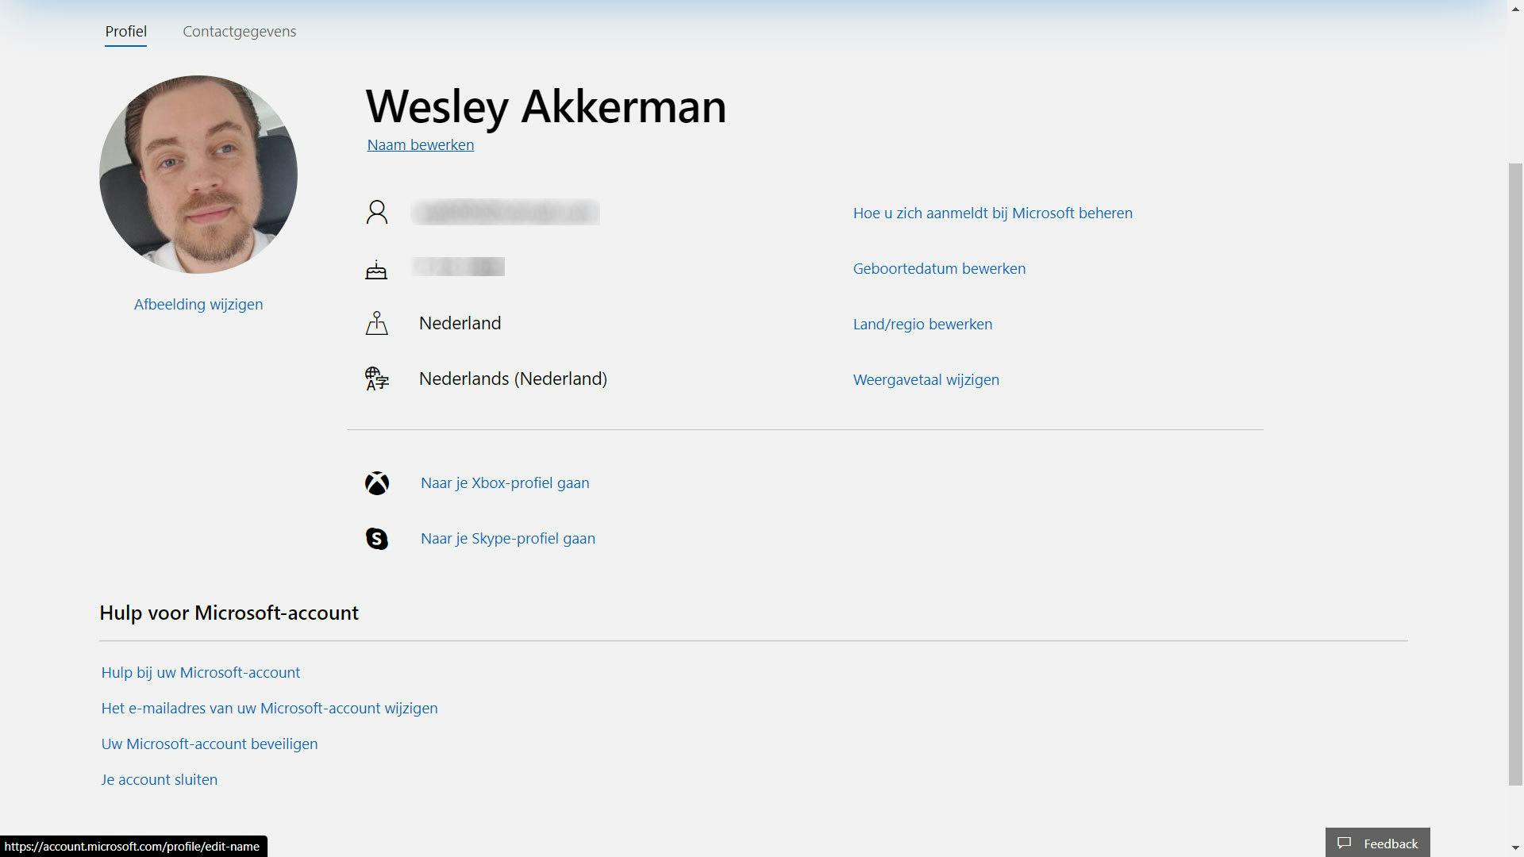Image resolution: width=1524 pixels, height=857 pixels.
Task: Click the round profile photo thumbnail
Action: [x=198, y=175]
